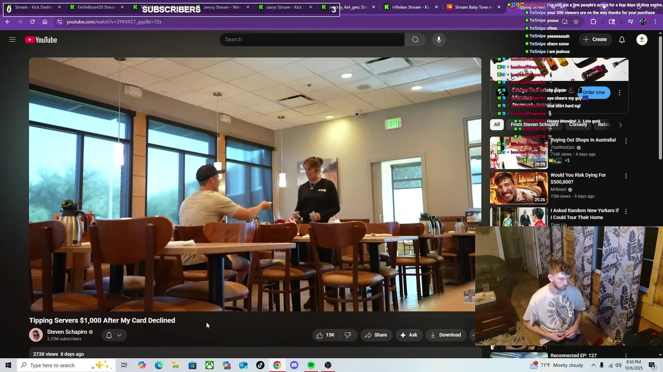This screenshot has height=372, width=663.
Task: Open YouTube notifications bell
Action: (622, 40)
